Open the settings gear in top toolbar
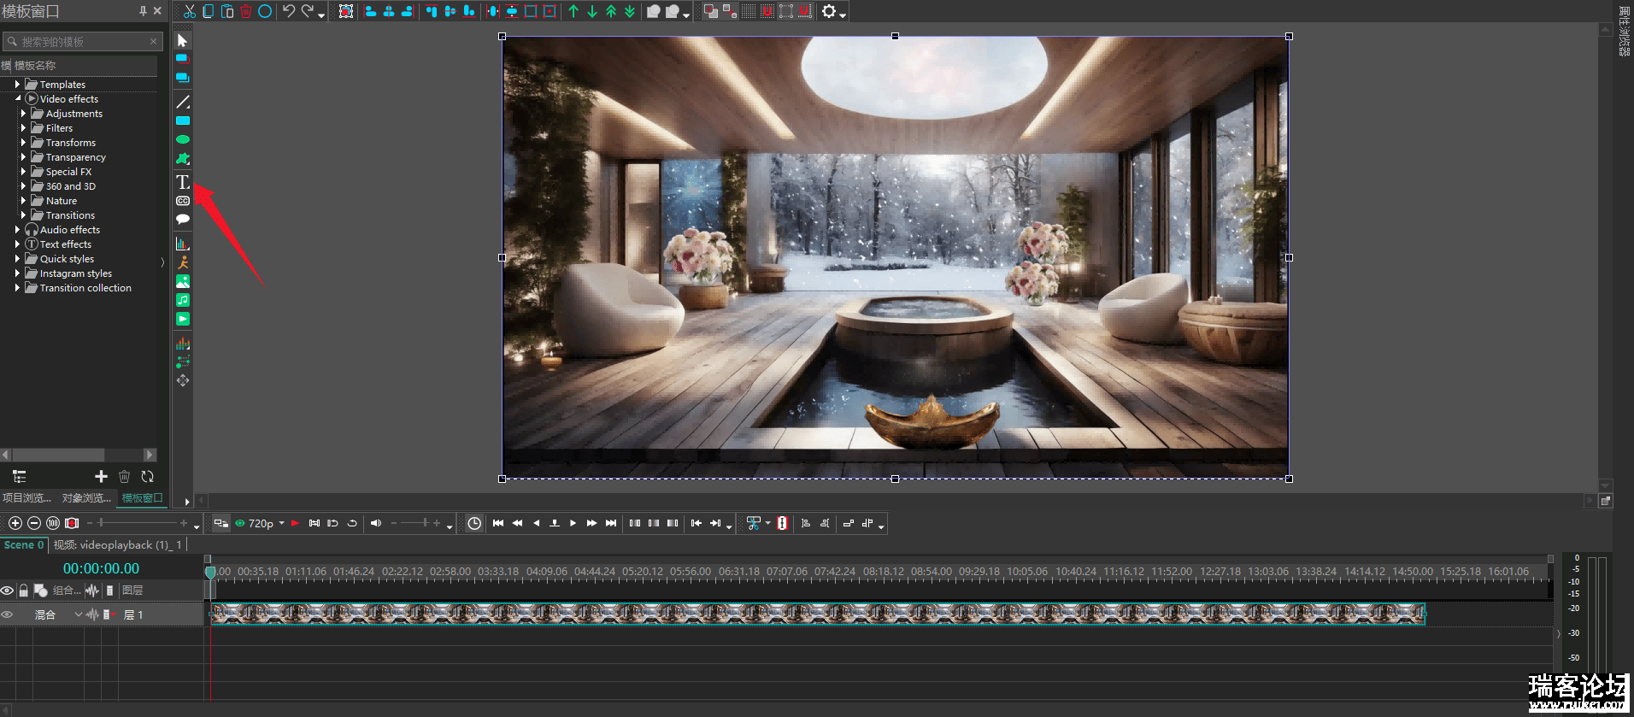1634x717 pixels. [x=828, y=11]
